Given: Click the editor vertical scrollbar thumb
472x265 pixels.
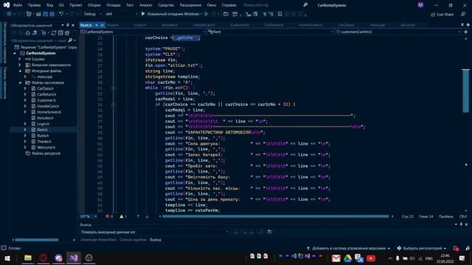Looking at the screenshot, I should tap(465, 91).
